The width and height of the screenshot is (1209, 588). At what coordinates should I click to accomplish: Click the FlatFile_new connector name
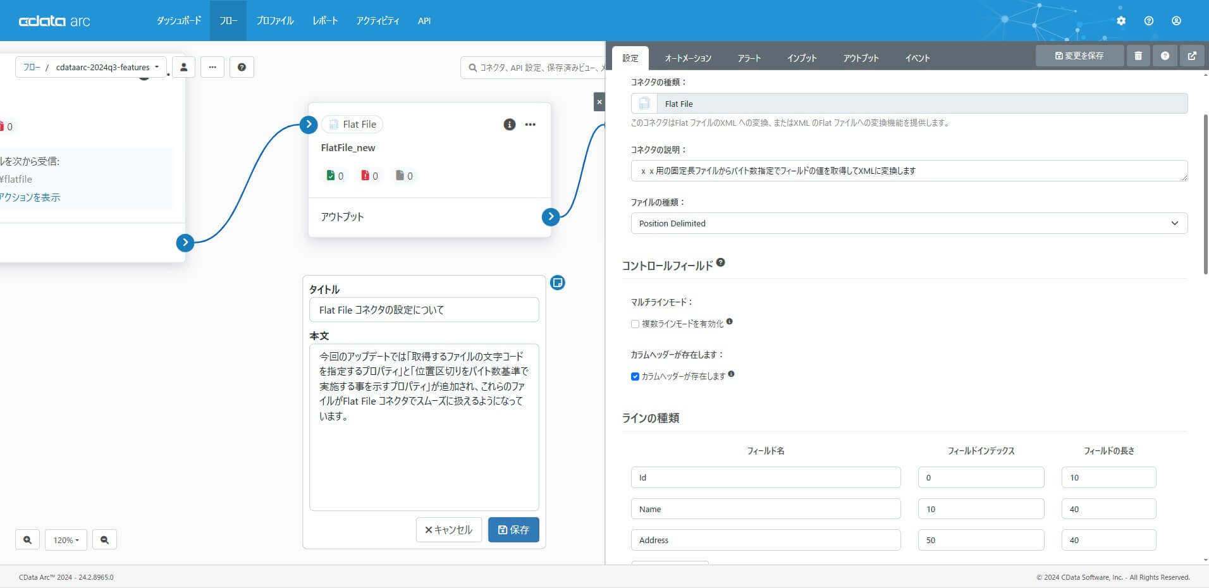[x=348, y=148]
